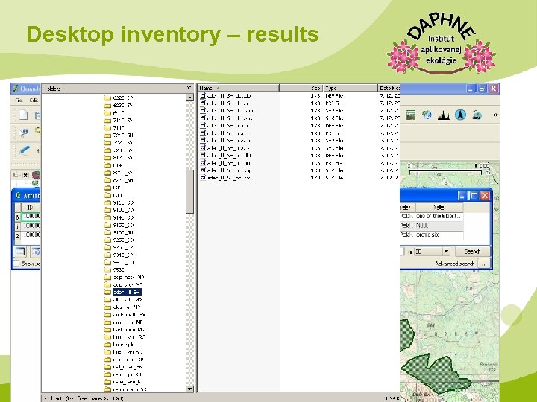Click the histogram plugin icon in QGIS toolbar
537x402 pixels.
(444, 115)
